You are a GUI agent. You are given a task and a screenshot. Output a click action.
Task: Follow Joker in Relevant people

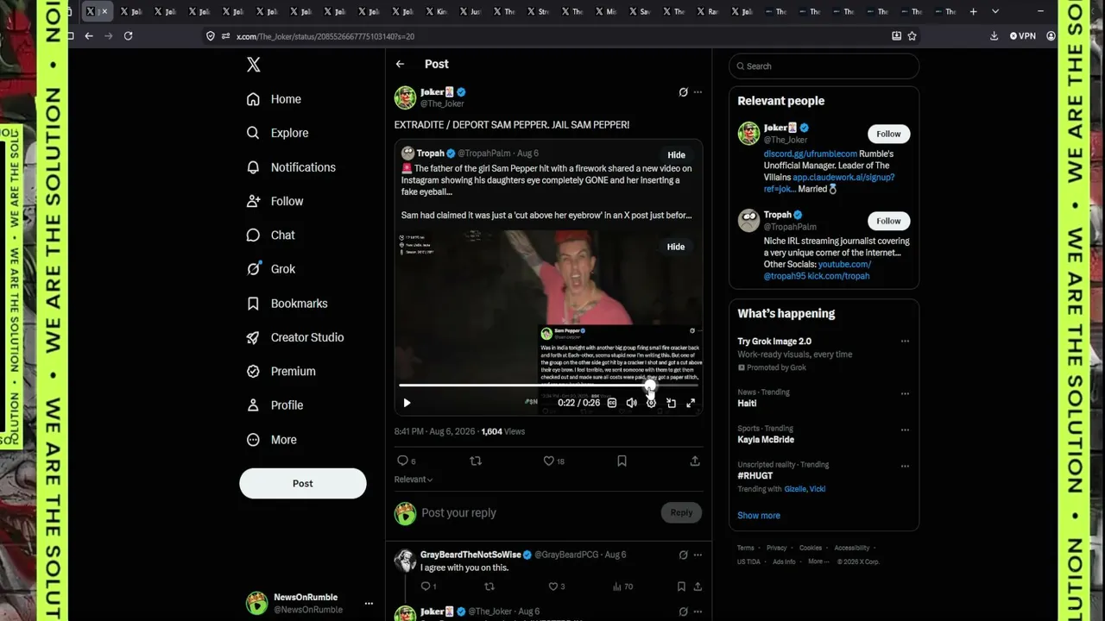coord(888,134)
